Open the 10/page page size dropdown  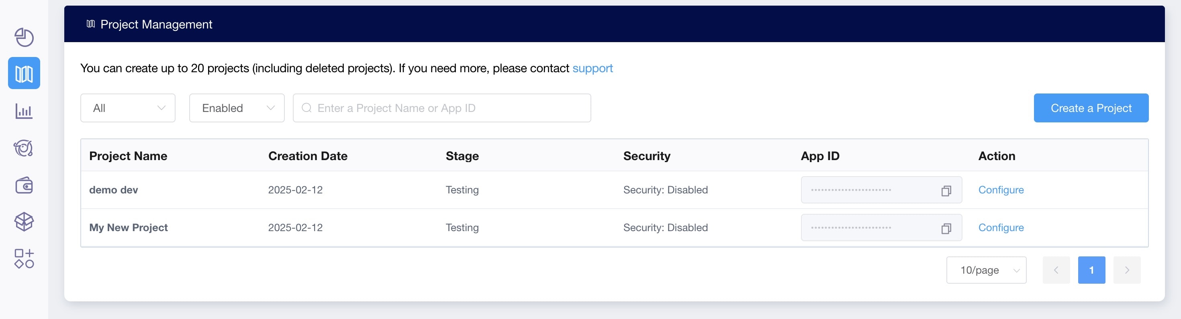pyautogui.click(x=986, y=270)
